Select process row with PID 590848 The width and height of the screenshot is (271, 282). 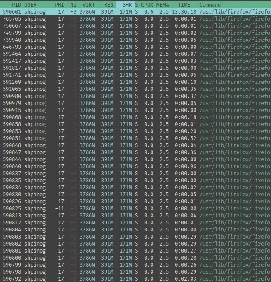[135, 145]
